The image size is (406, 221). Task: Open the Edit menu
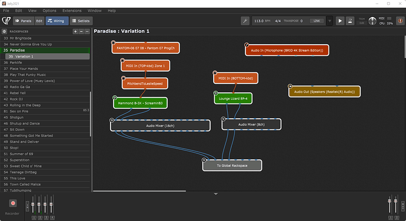tap(19, 11)
